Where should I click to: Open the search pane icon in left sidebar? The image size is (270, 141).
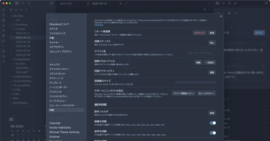pos(23,3)
